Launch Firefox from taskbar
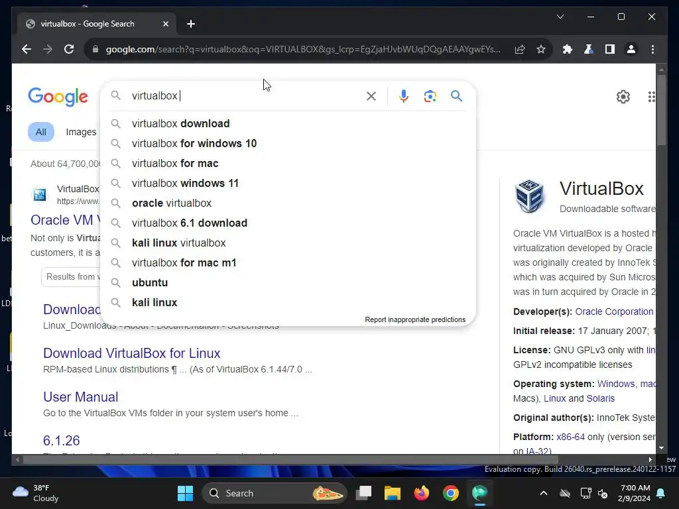The image size is (679, 509). 421,493
